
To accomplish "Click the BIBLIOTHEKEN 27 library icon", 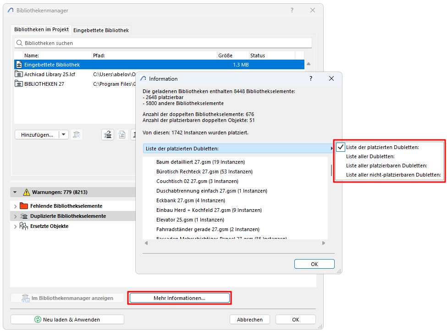I will pyautogui.click(x=19, y=84).
